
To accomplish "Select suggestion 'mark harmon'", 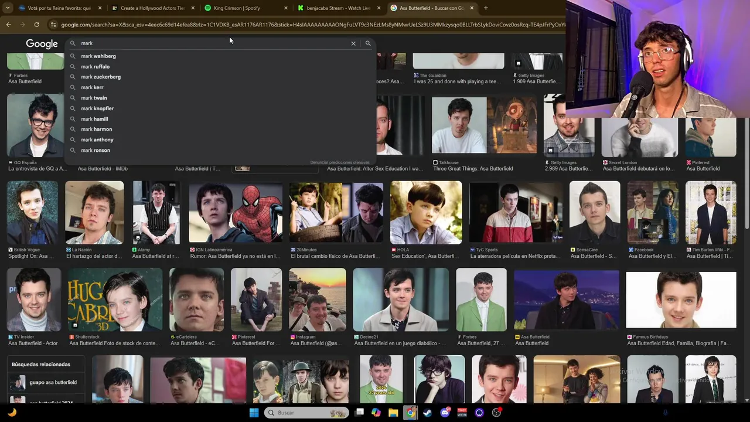I will pyautogui.click(x=220, y=129).
